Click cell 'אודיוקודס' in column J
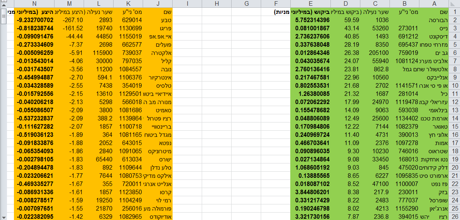The height and width of the screenshot is (220, 460). tap(158, 217)
